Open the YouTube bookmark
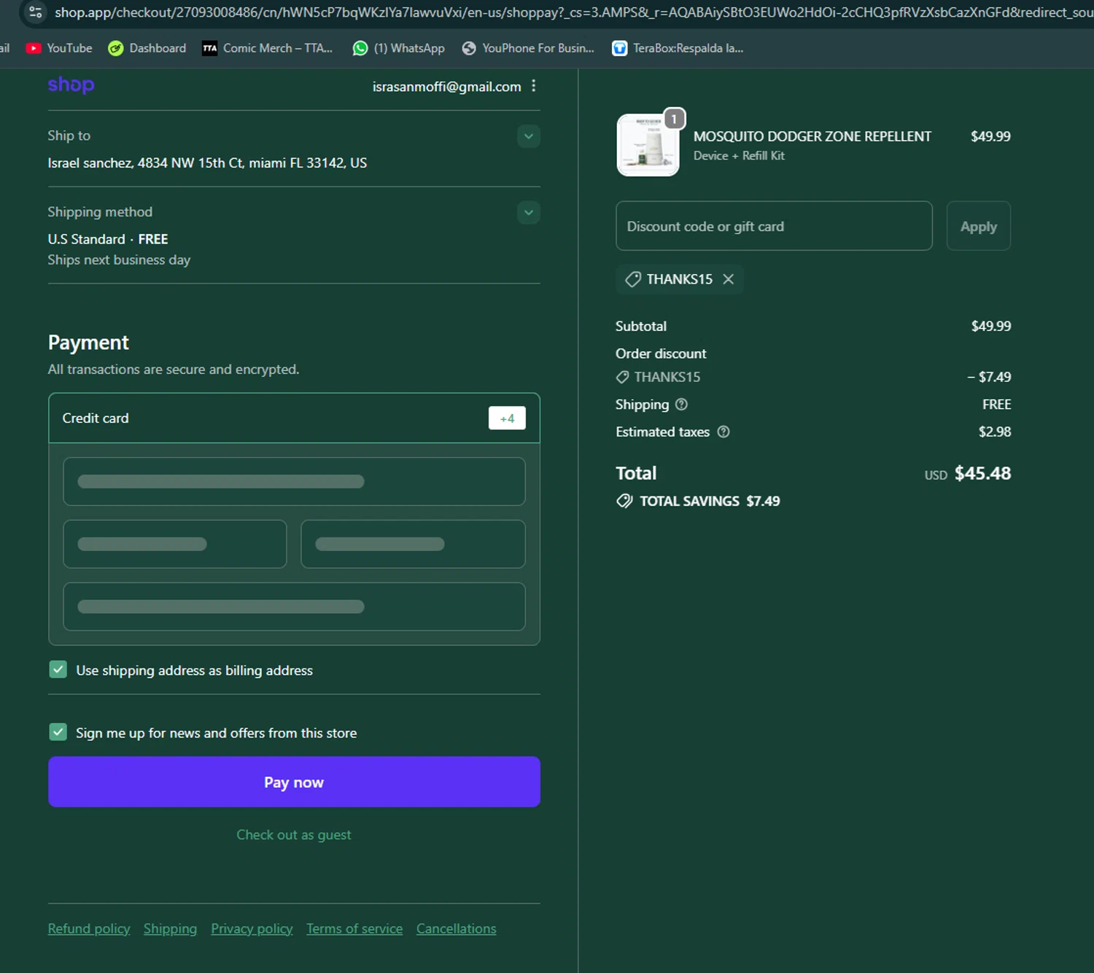The width and height of the screenshot is (1094, 973). click(59, 48)
